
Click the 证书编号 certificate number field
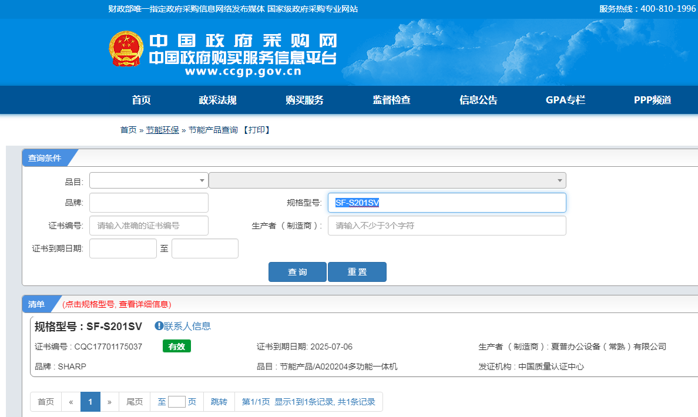pos(149,226)
